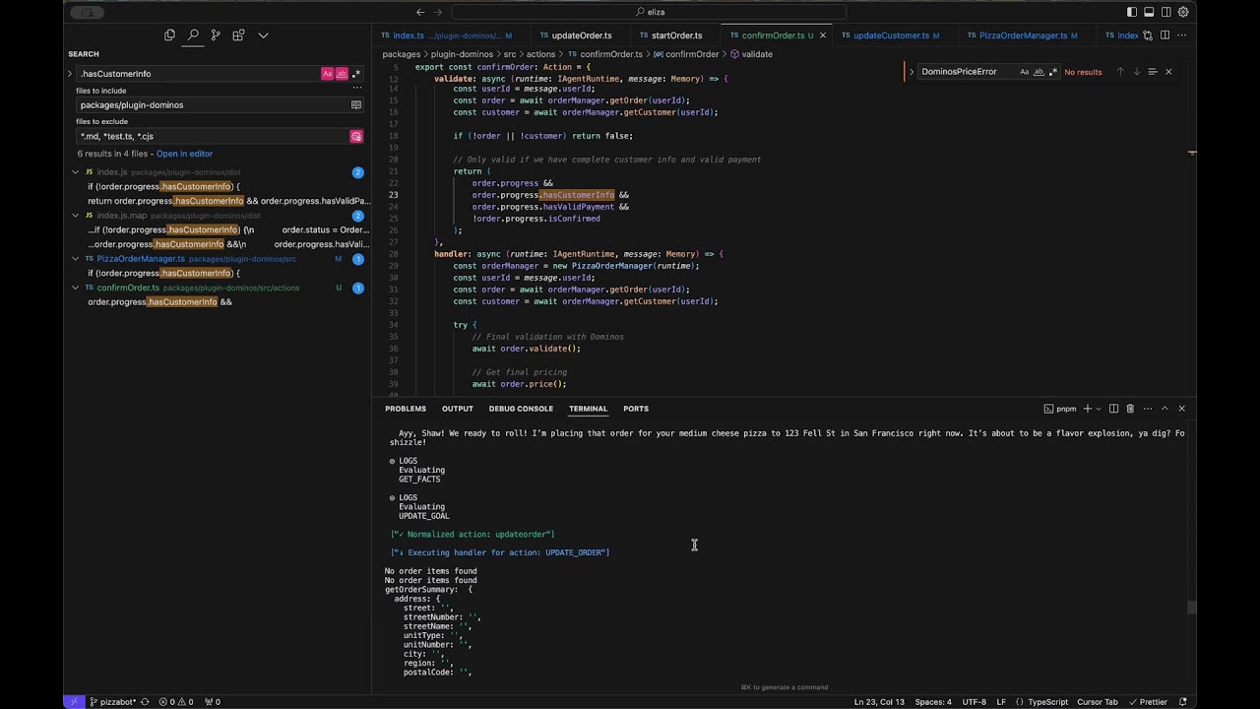This screenshot has height=709, width=1260.
Task: Switch to the PORTS panel tab
Action: coord(636,409)
